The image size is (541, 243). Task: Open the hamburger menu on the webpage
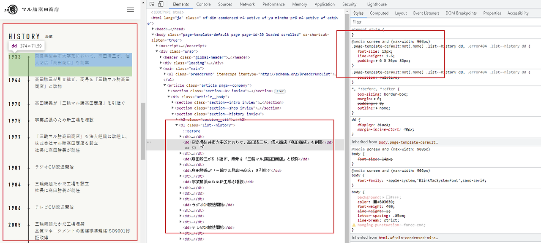(x=131, y=9)
